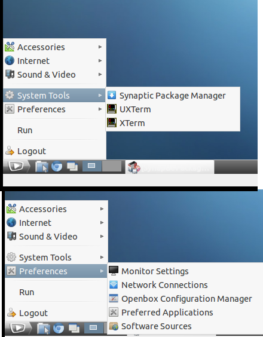
Task: Switch to the gray second workspace in pager
Action: click(x=112, y=166)
